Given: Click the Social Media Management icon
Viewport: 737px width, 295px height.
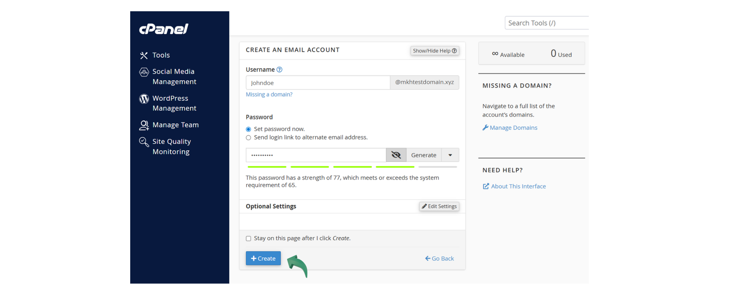Looking at the screenshot, I should point(144,72).
